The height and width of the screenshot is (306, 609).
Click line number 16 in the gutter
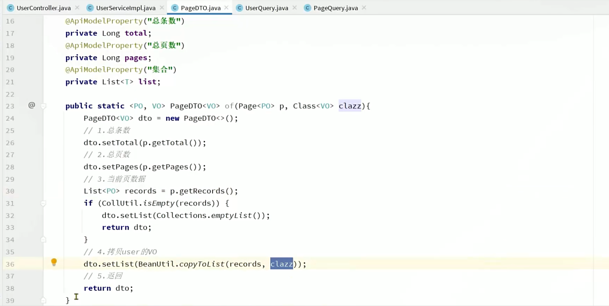coord(10,21)
